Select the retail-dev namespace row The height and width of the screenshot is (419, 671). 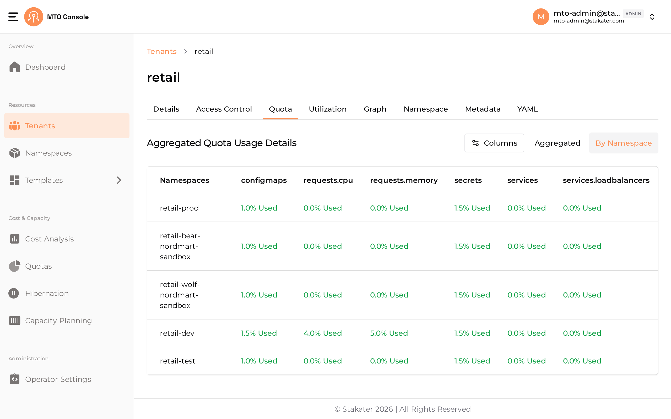pos(402,333)
